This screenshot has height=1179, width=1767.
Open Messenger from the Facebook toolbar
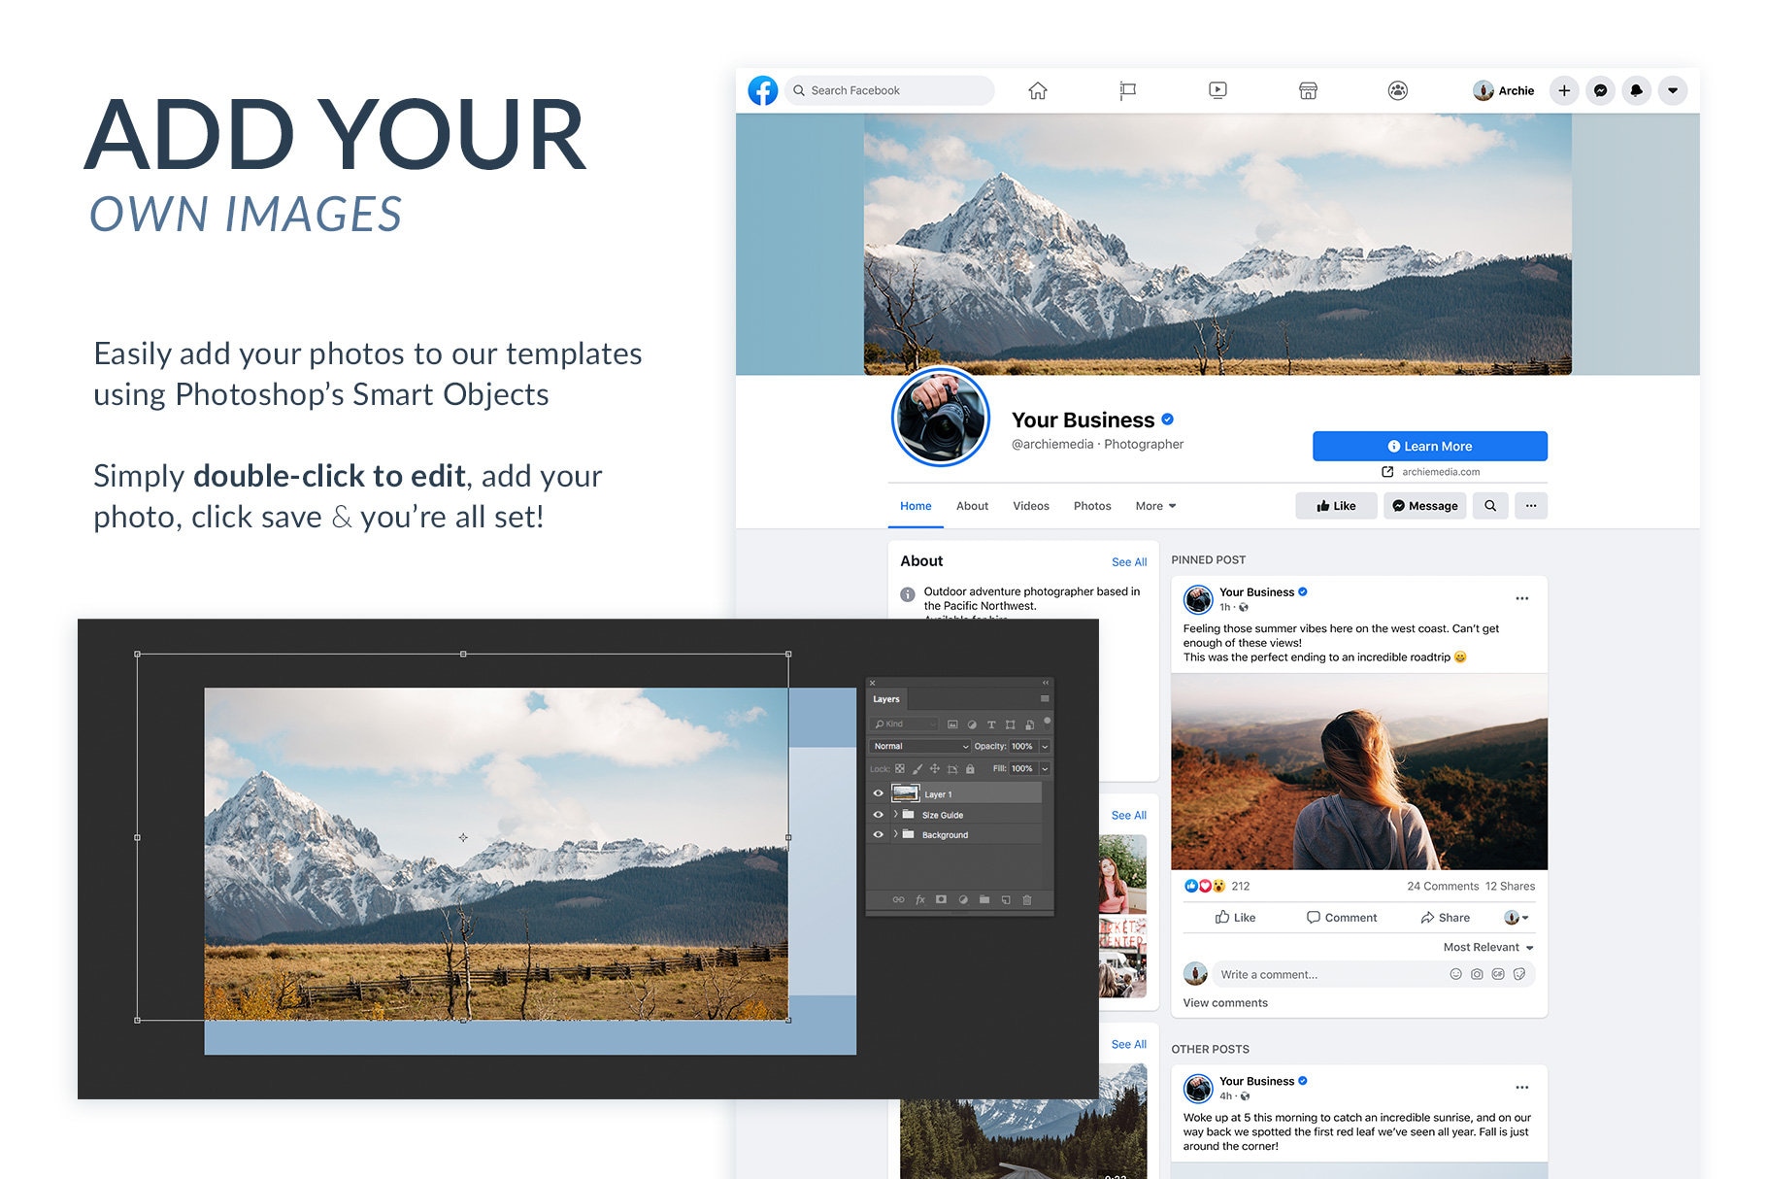coord(1599,90)
